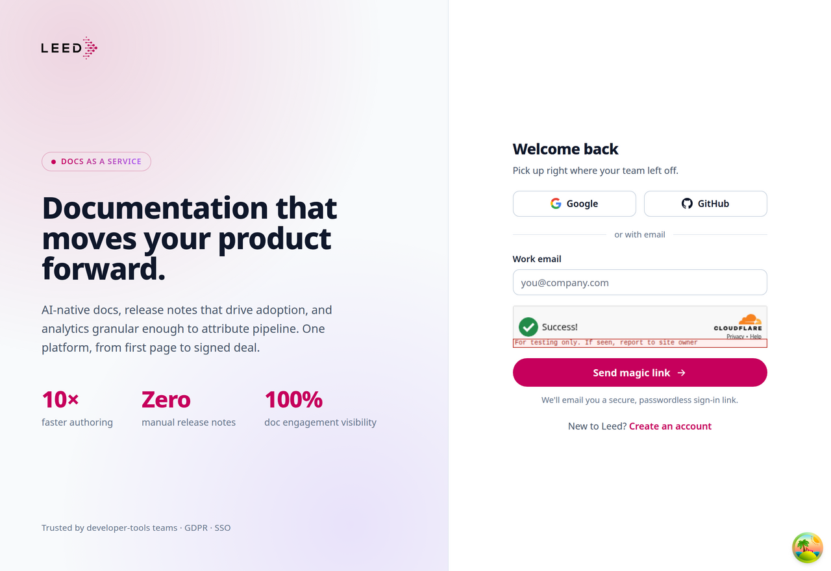Click the Welcome back heading
The height and width of the screenshot is (571, 831).
(x=565, y=149)
